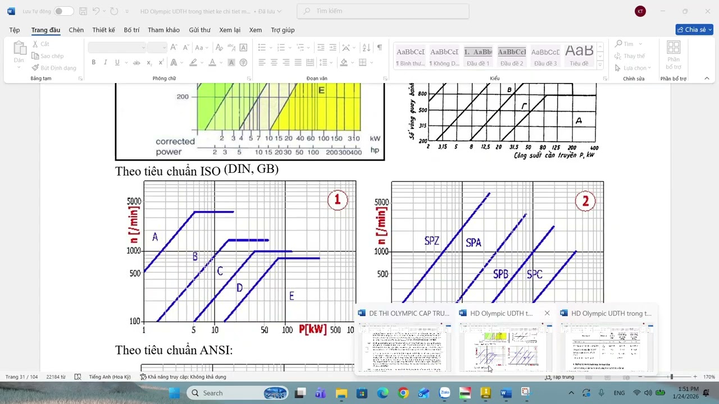Toggle Bold formatting in ribbon
Viewport: 719px width, 404px height.
(x=93, y=62)
